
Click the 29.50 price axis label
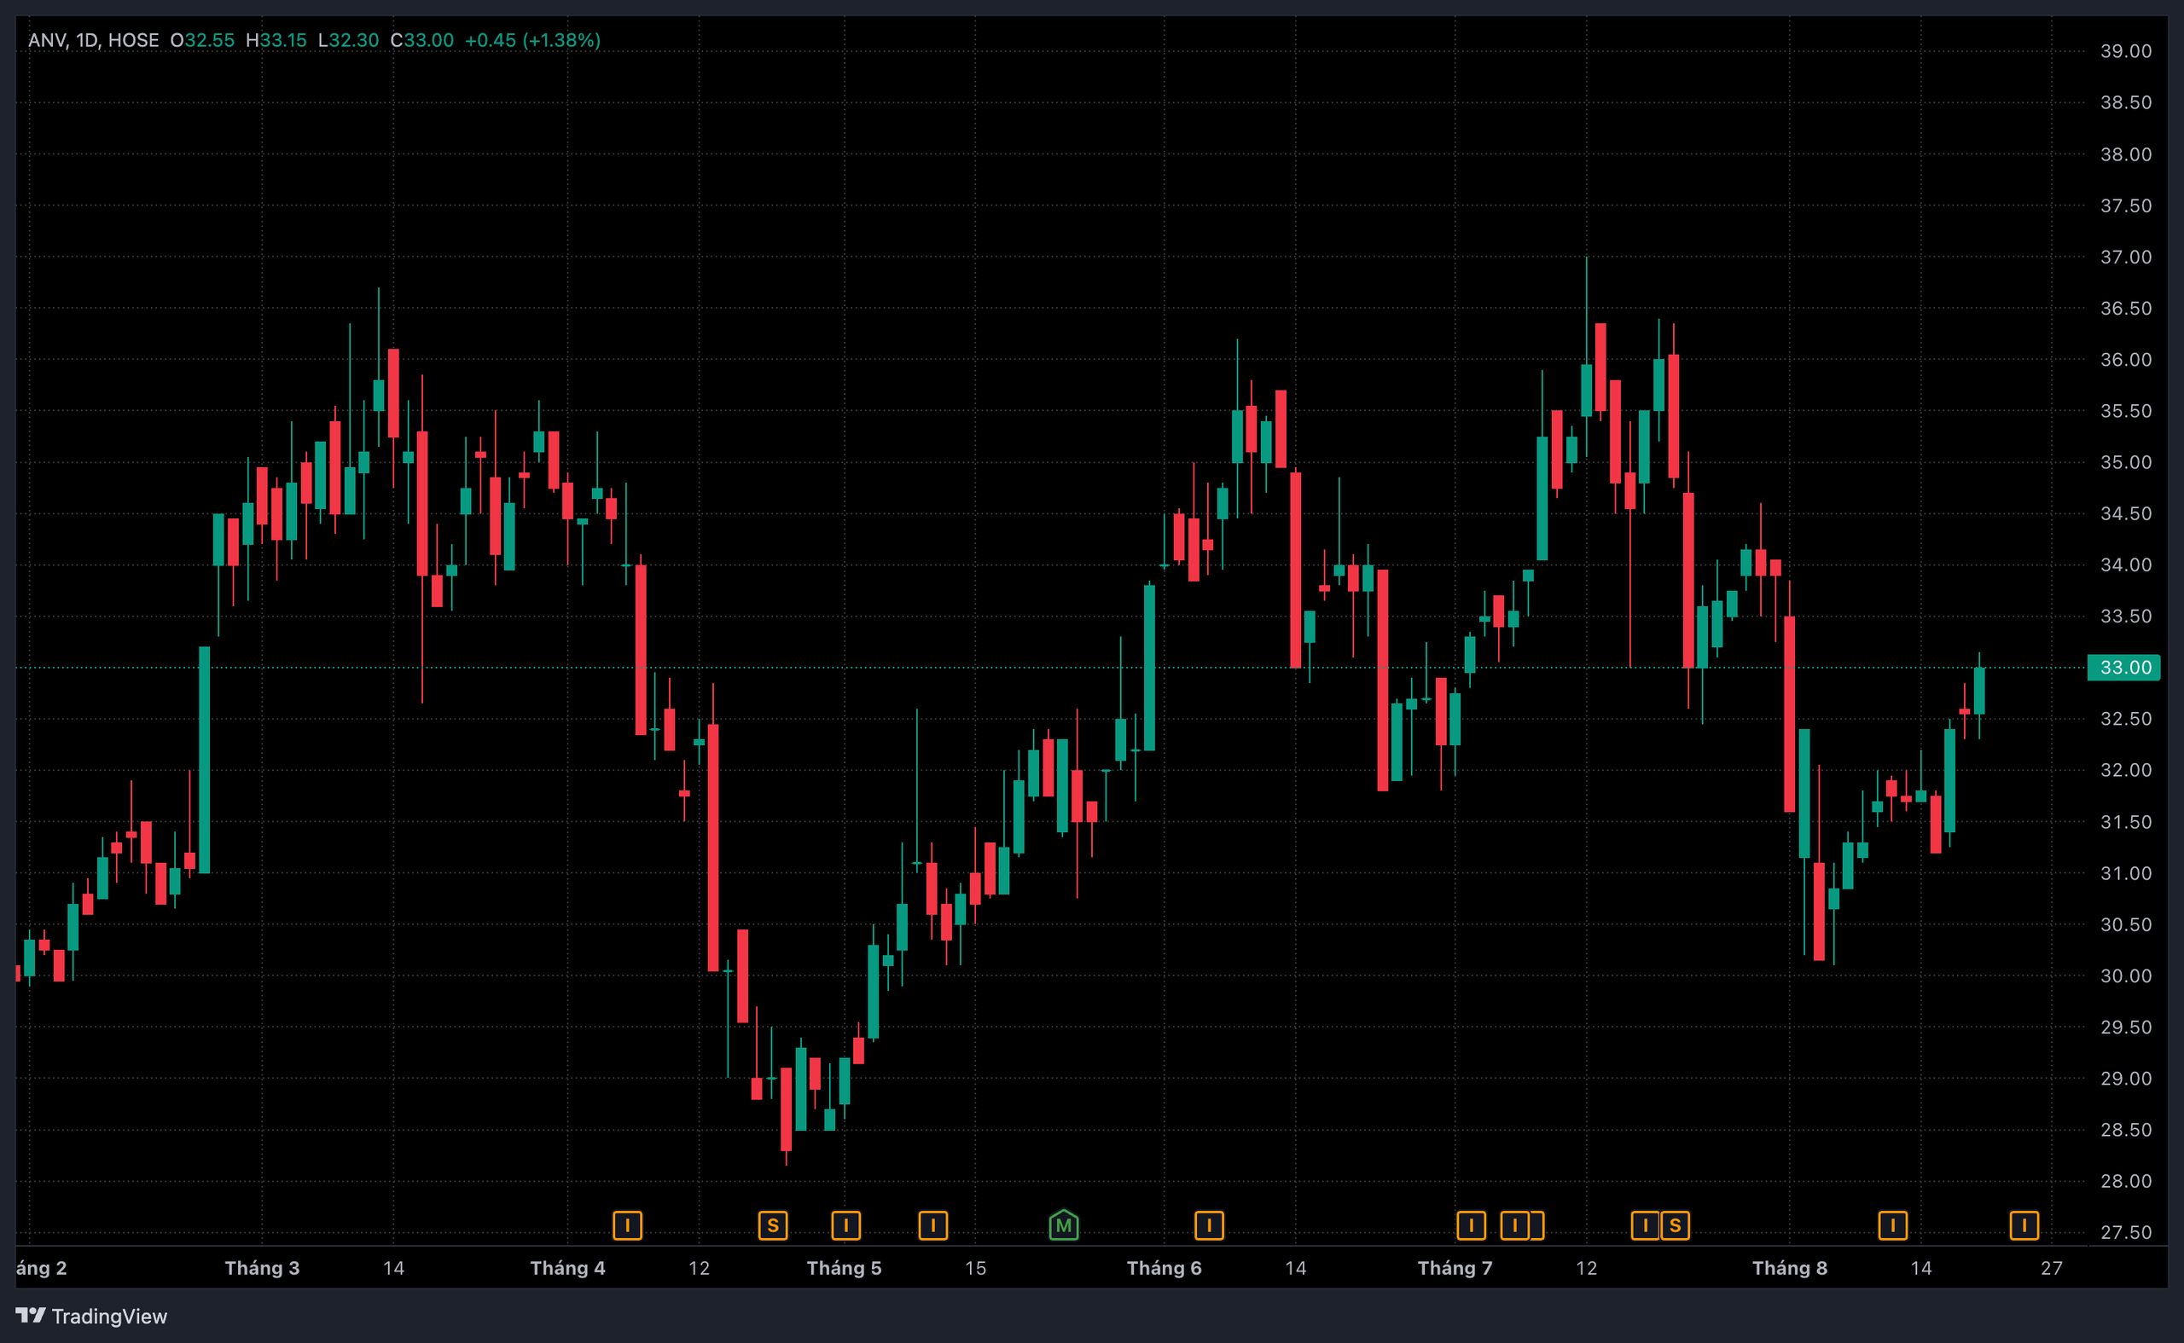2126,1027
